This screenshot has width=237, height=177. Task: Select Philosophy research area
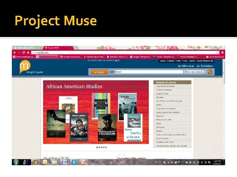pos(172,127)
